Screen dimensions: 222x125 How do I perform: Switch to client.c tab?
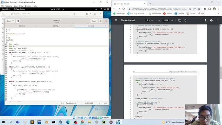pyautogui.click(x=22, y=26)
